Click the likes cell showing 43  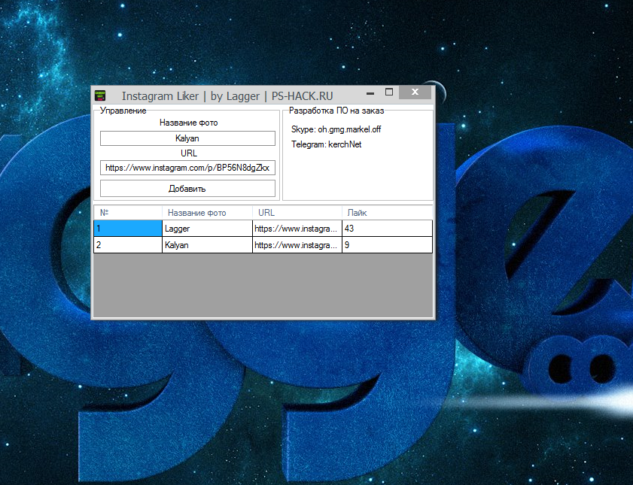pyautogui.click(x=387, y=229)
